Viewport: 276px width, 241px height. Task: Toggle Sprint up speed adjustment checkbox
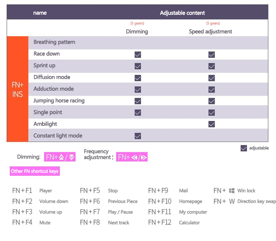211,66
